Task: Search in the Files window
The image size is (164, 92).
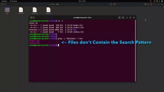Action: (115, 4)
